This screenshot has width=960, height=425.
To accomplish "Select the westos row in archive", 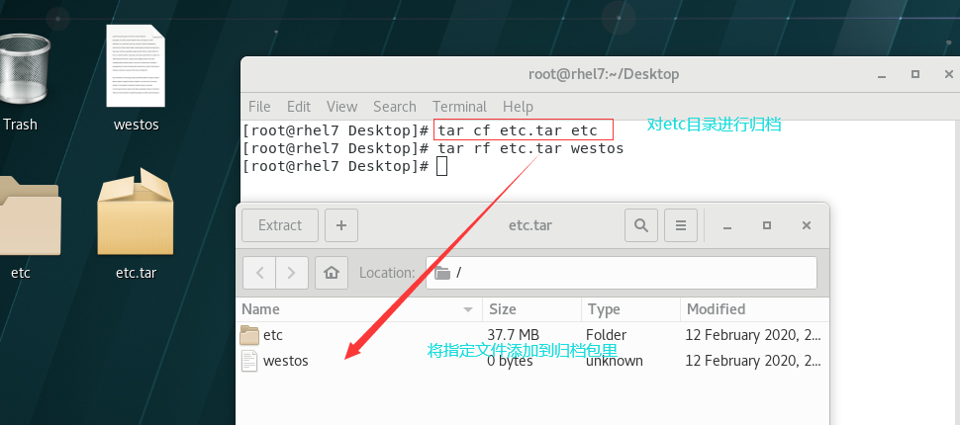I will pos(532,361).
